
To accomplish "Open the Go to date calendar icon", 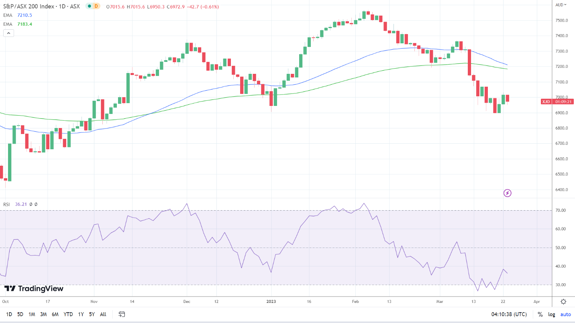I will tap(122, 314).
